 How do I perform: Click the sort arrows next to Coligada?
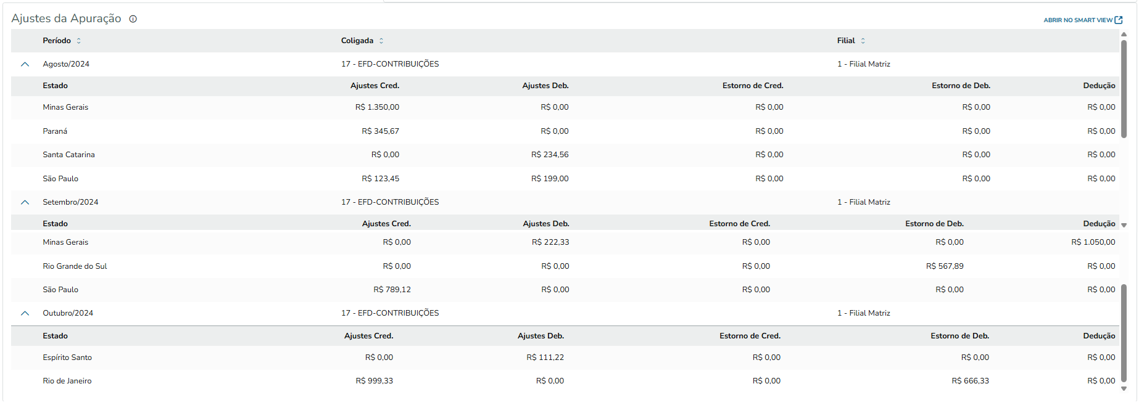pyautogui.click(x=381, y=41)
